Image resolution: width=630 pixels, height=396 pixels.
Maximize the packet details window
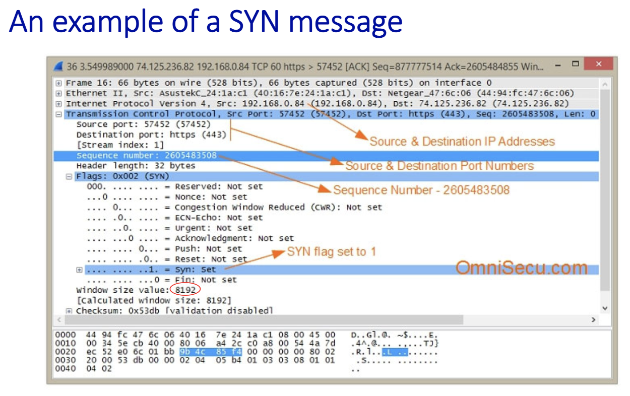(x=576, y=64)
